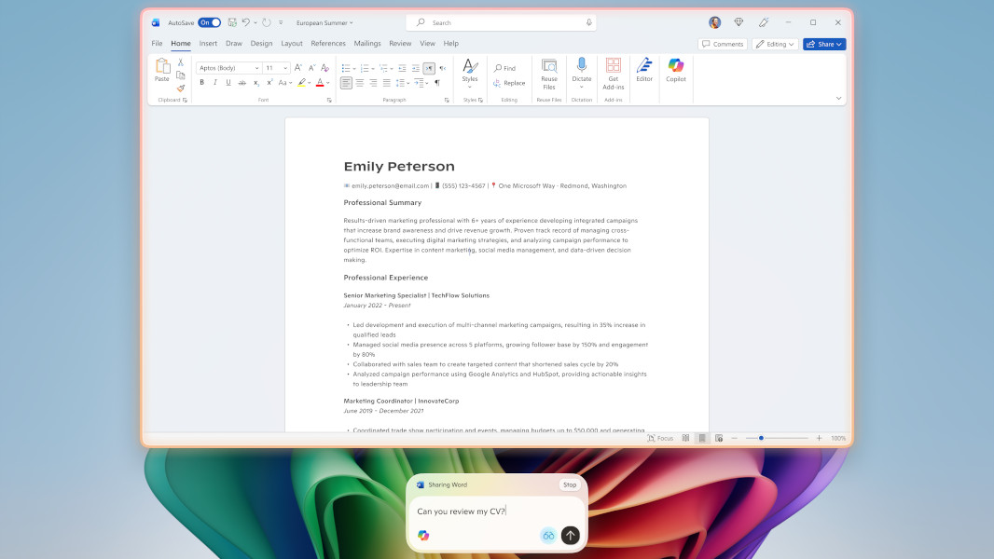Select the Dictate microphone icon

point(582,65)
